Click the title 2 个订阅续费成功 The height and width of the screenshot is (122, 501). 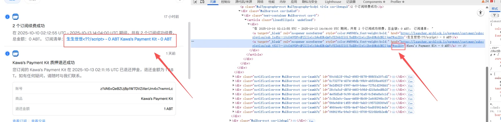point(28,26)
